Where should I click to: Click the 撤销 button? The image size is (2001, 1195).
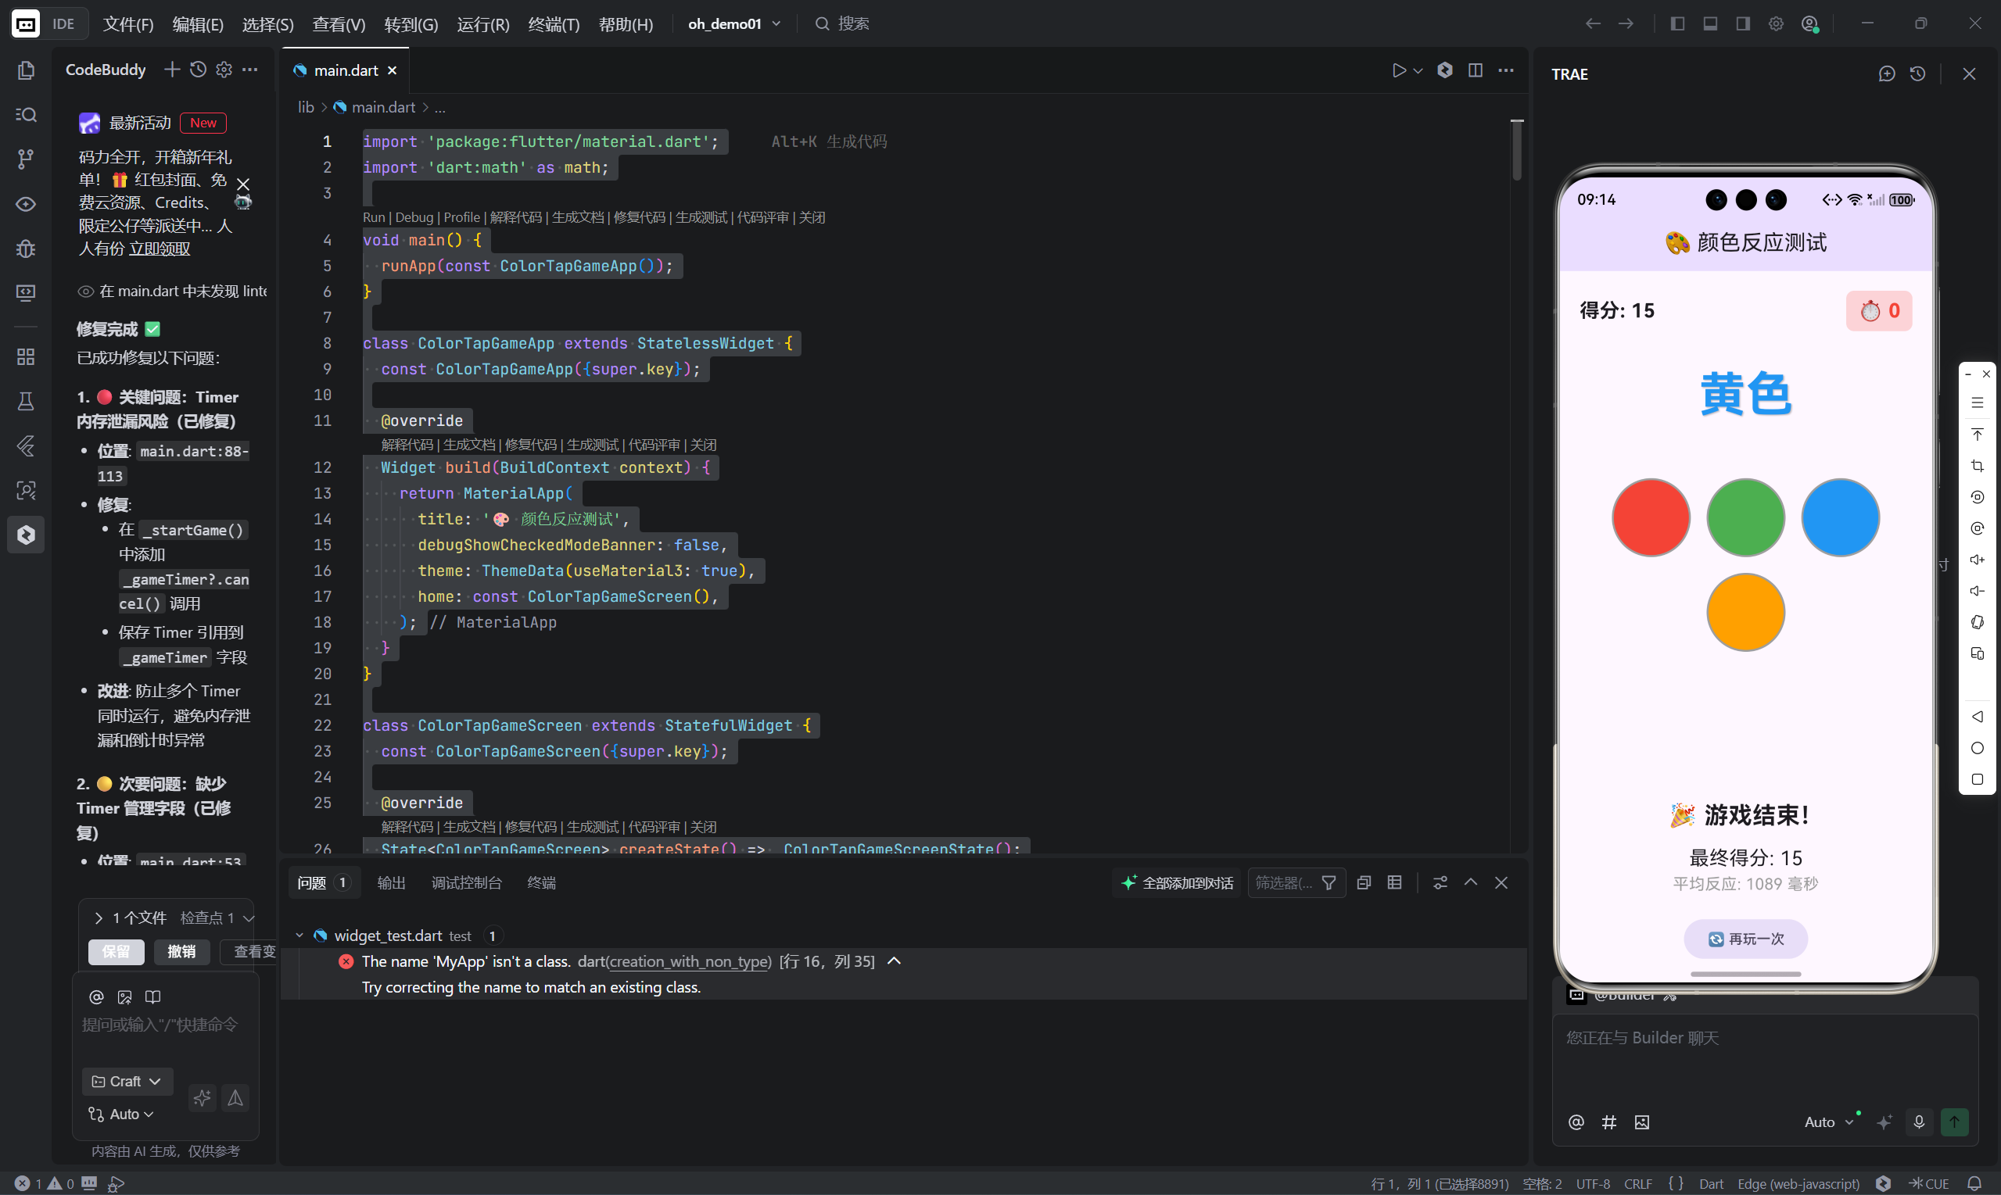(181, 951)
